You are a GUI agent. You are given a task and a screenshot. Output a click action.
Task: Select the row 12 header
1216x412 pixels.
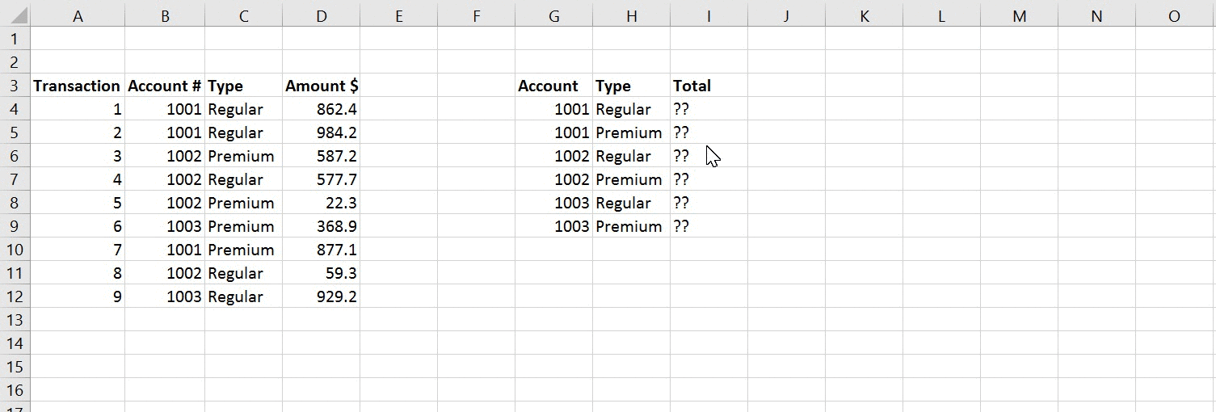pyautogui.click(x=15, y=296)
